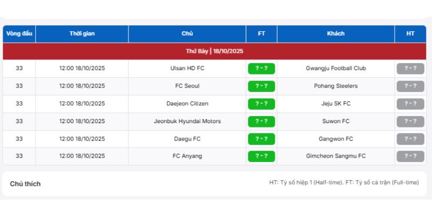Screen dimensions: 432x216
Task: Click the Gangwon FC team name
Action: [335, 139]
